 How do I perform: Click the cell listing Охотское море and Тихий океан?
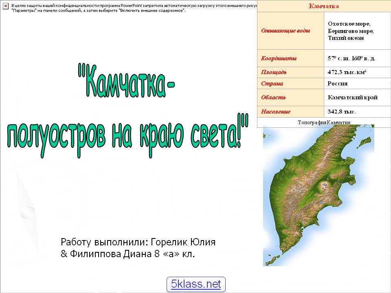(x=350, y=31)
